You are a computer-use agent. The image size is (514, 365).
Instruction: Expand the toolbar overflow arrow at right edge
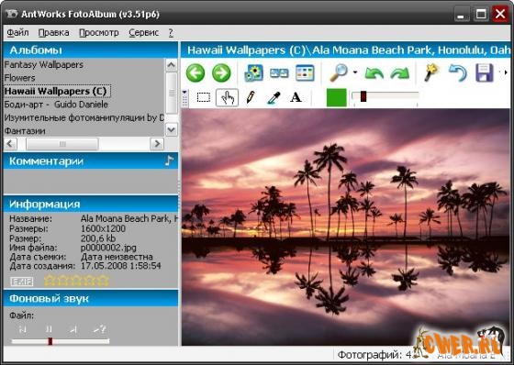[506, 72]
